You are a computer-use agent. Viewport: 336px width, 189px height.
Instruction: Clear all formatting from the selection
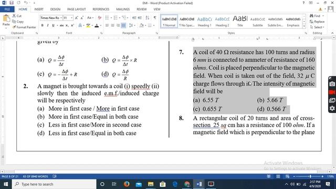tap(100, 18)
